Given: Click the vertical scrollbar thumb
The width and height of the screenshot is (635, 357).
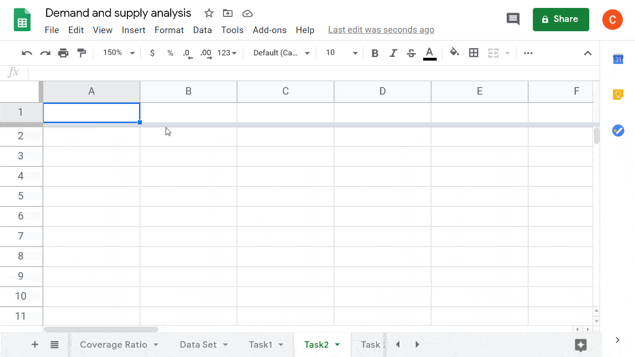Looking at the screenshot, I should pyautogui.click(x=596, y=136).
